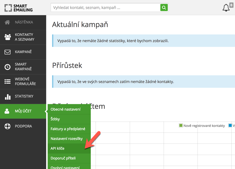Open Osobní nastavení submenu item
This screenshot has height=169, width=235.
click(65, 167)
